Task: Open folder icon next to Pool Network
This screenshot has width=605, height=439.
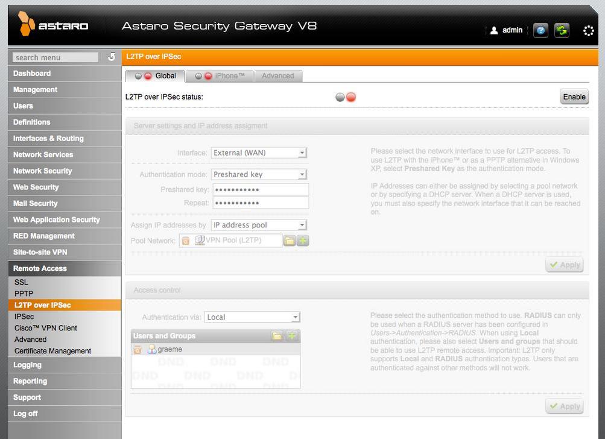Action: click(x=290, y=241)
